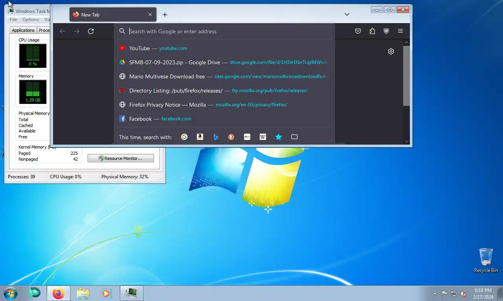Click CPU Usage: 0% status text

(x=66, y=177)
